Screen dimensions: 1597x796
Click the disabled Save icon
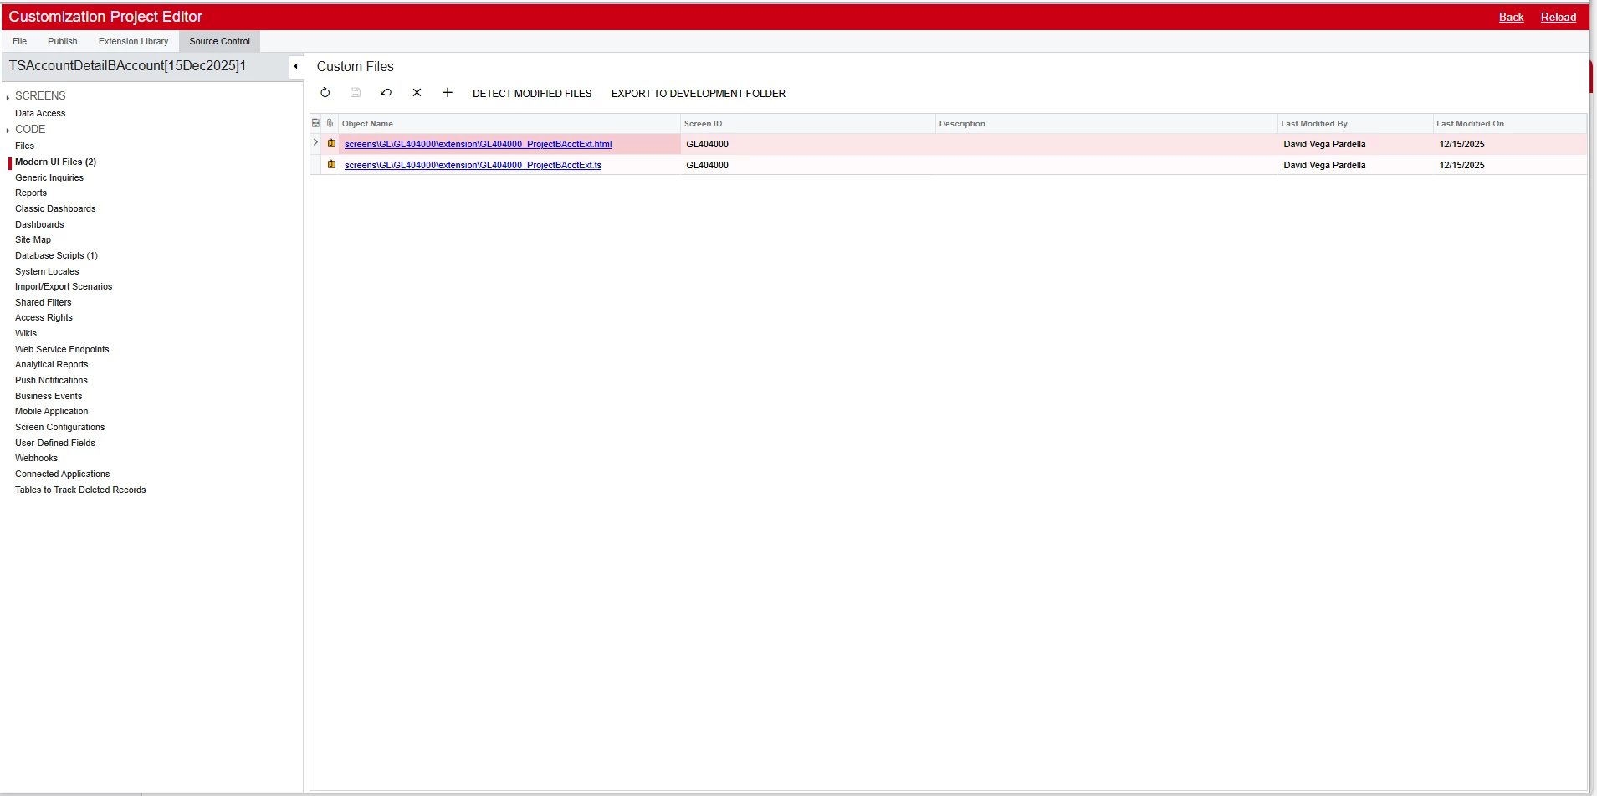[x=356, y=93]
